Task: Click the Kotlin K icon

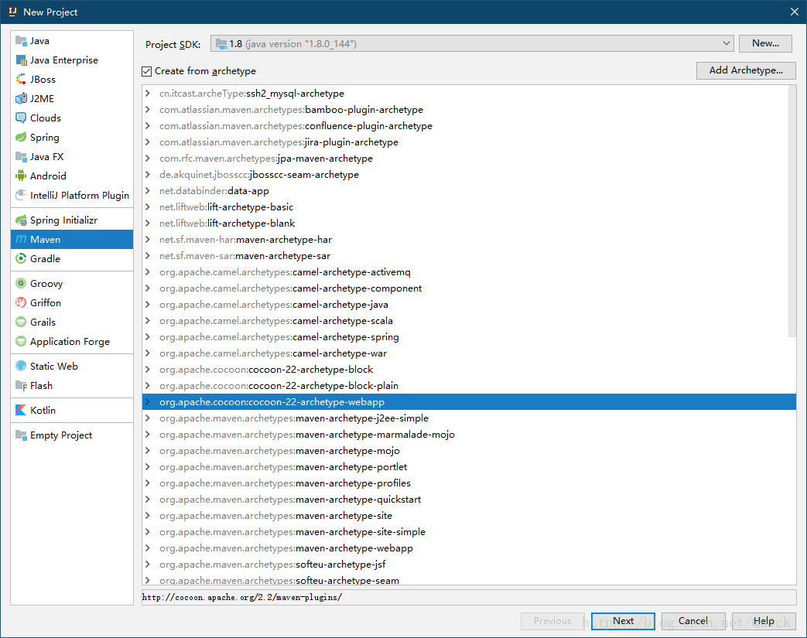Action: [x=21, y=410]
